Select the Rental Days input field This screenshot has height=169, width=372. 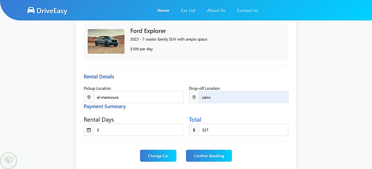[x=138, y=130]
